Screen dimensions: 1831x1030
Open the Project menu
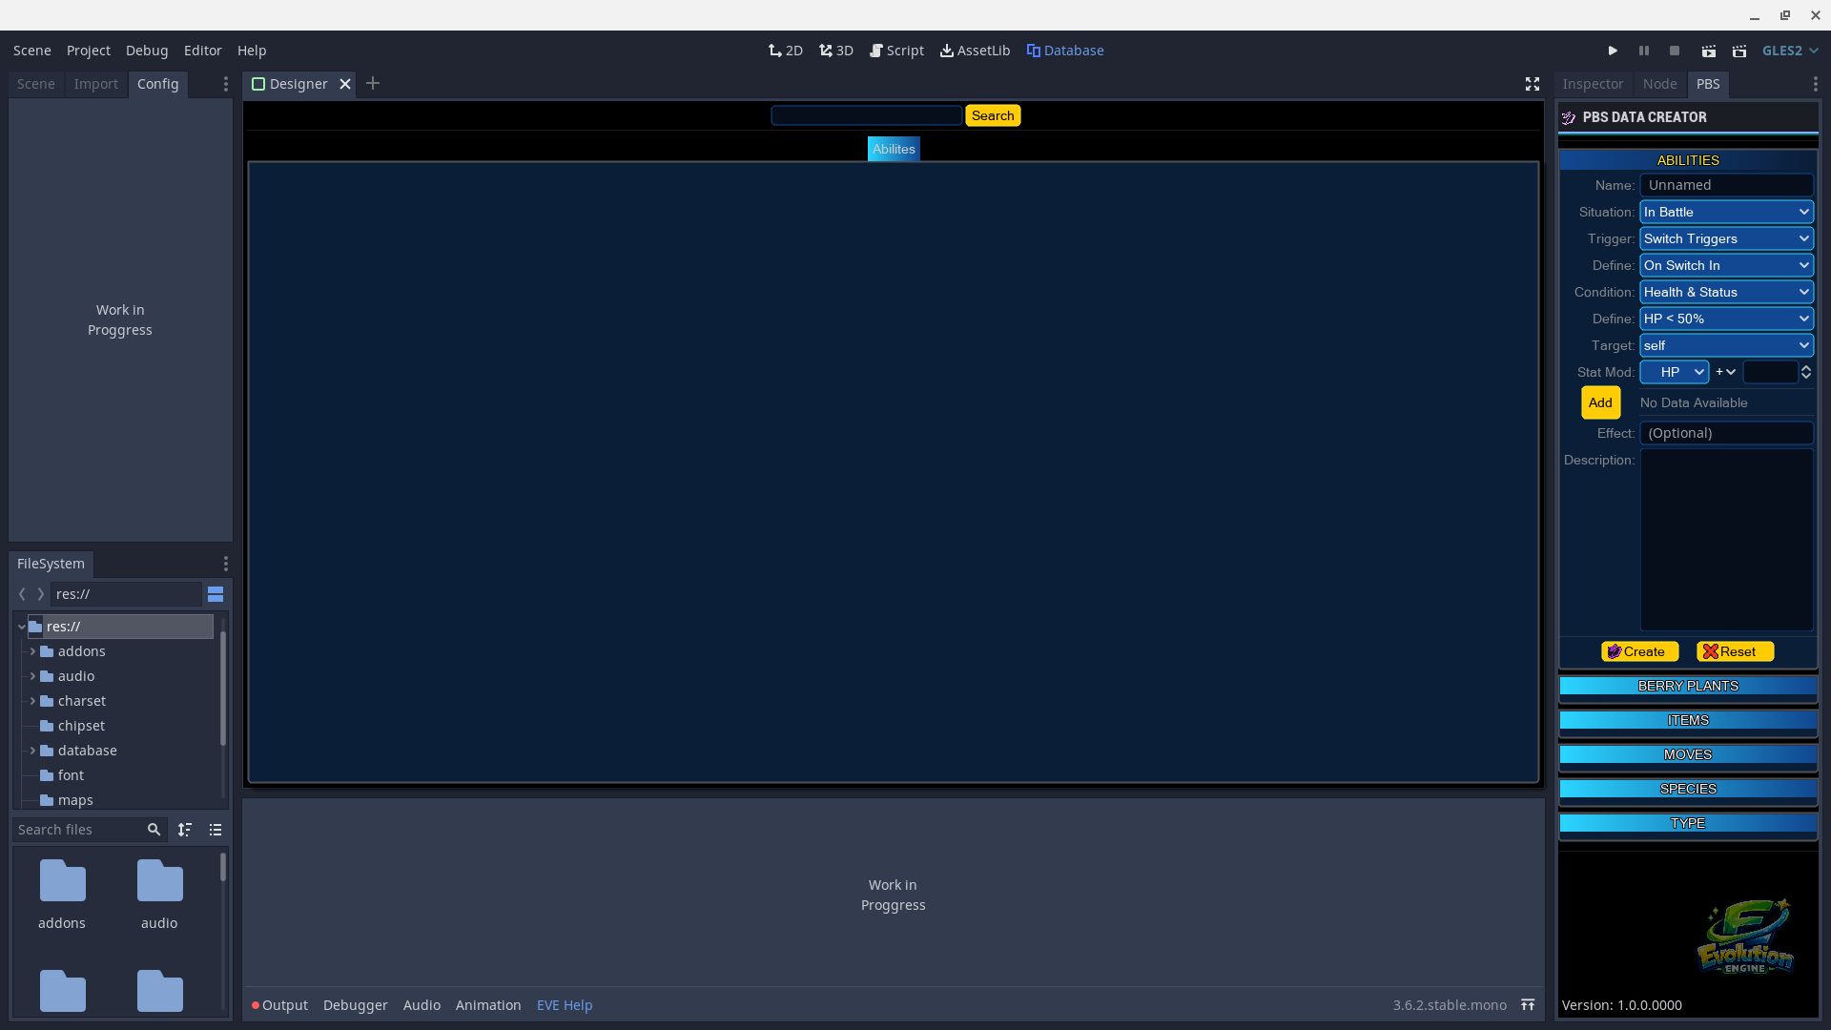[89, 51]
